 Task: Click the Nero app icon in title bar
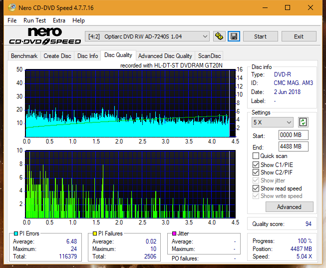tap(12, 7)
